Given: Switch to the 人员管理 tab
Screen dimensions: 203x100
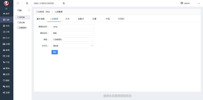Looking at the screenshot, I should pos(54,19).
